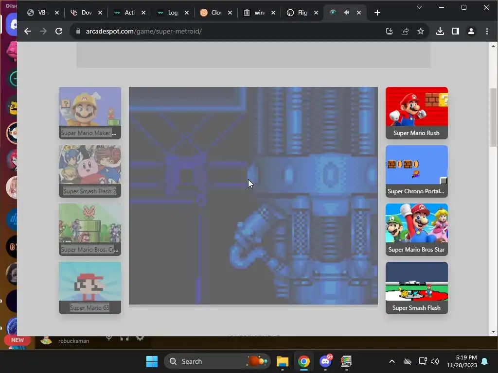Close the win tab

click(x=273, y=13)
